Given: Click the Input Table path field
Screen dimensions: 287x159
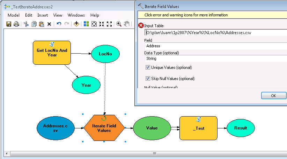Looking at the screenshot, I should coord(216,33).
